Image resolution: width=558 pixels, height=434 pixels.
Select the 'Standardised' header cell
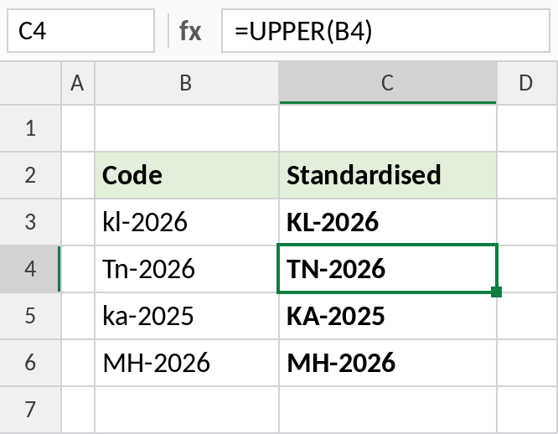(x=388, y=175)
